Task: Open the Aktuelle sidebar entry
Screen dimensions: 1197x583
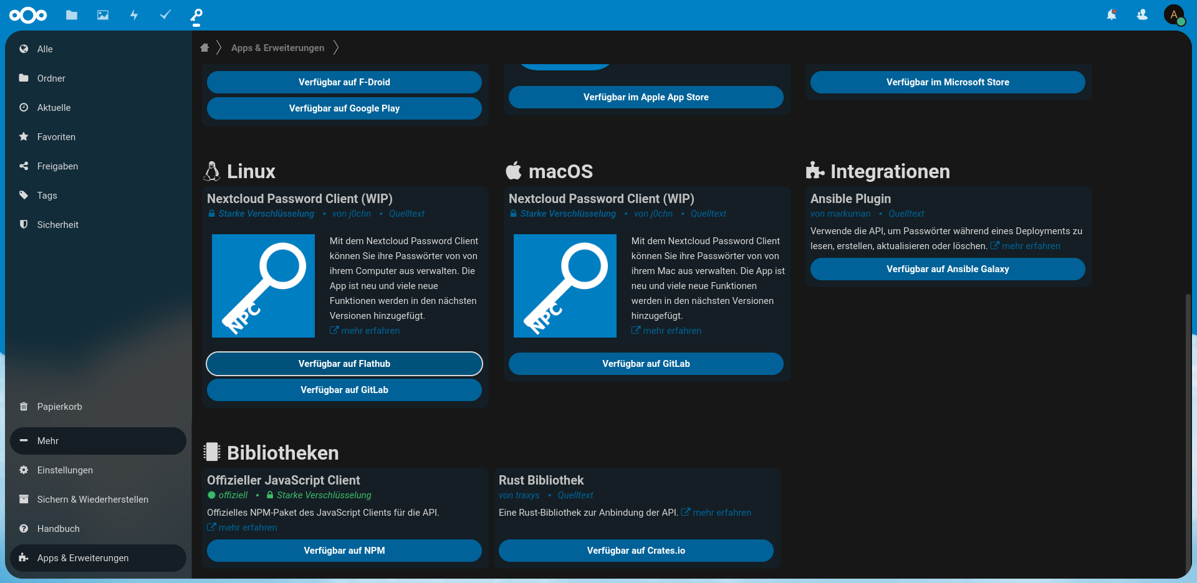Action: pos(98,107)
